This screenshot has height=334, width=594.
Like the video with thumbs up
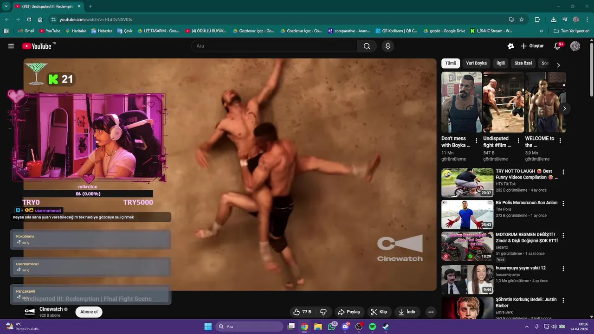click(x=302, y=312)
